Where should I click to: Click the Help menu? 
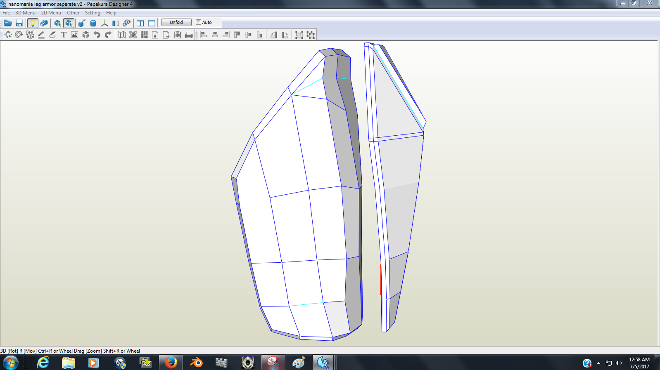[x=111, y=13]
